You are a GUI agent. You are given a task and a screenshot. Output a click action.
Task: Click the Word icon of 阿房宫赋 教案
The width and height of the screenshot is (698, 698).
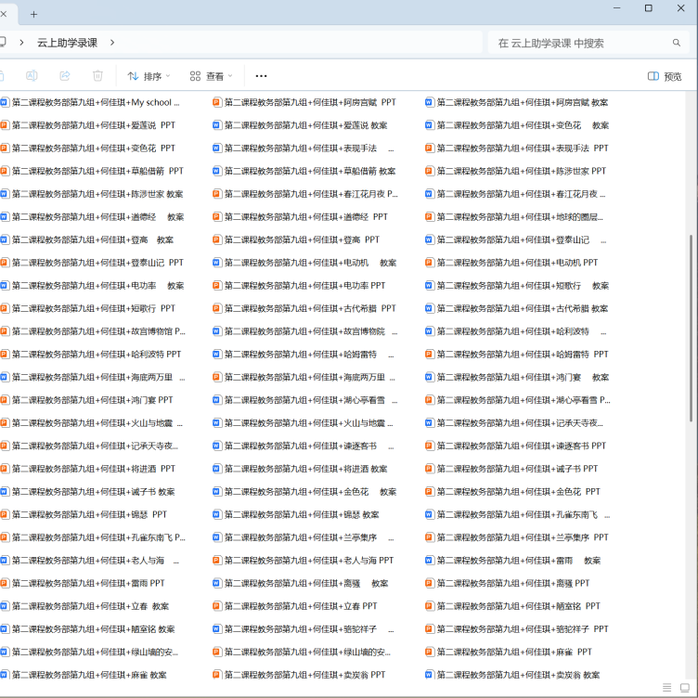click(429, 102)
